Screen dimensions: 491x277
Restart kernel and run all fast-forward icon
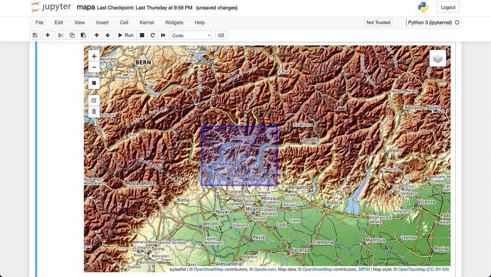(x=163, y=35)
